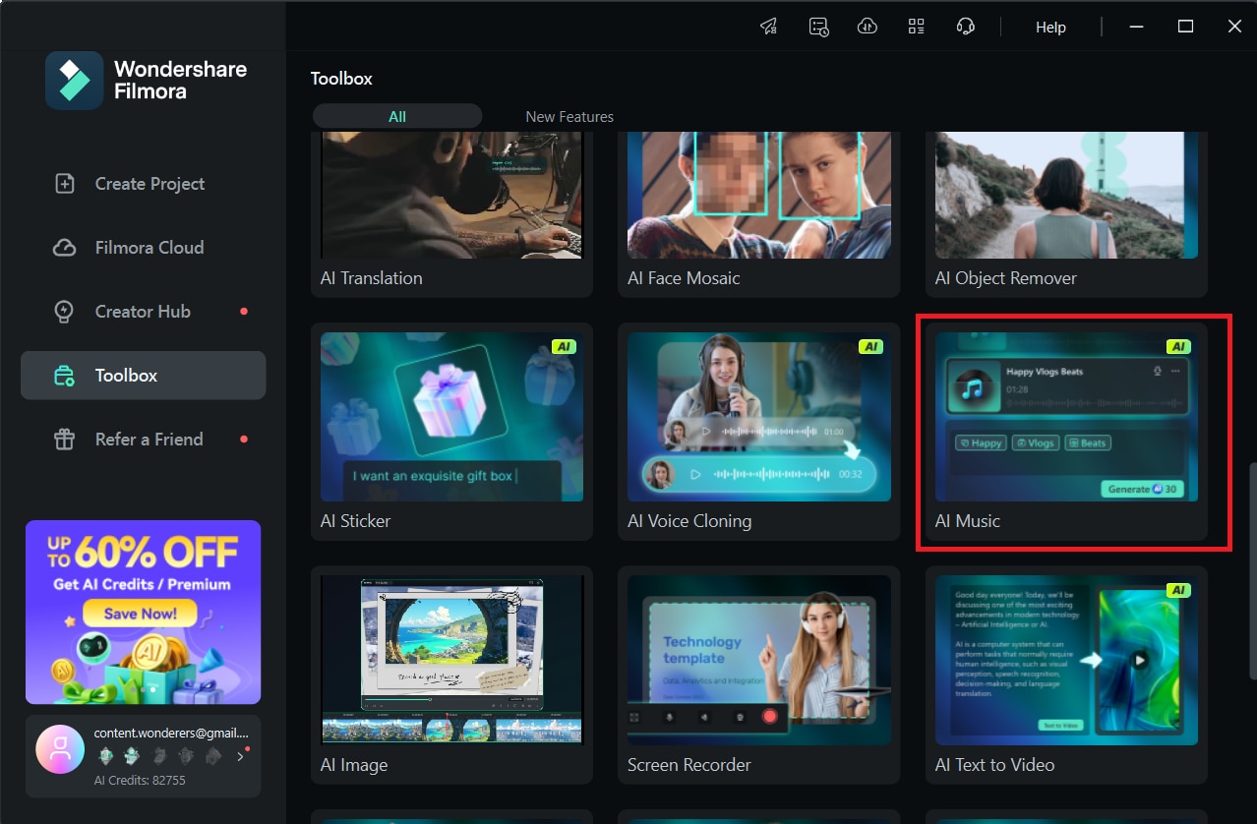1257x824 pixels.
Task: Click the AI Sticker label
Action: [x=356, y=521]
